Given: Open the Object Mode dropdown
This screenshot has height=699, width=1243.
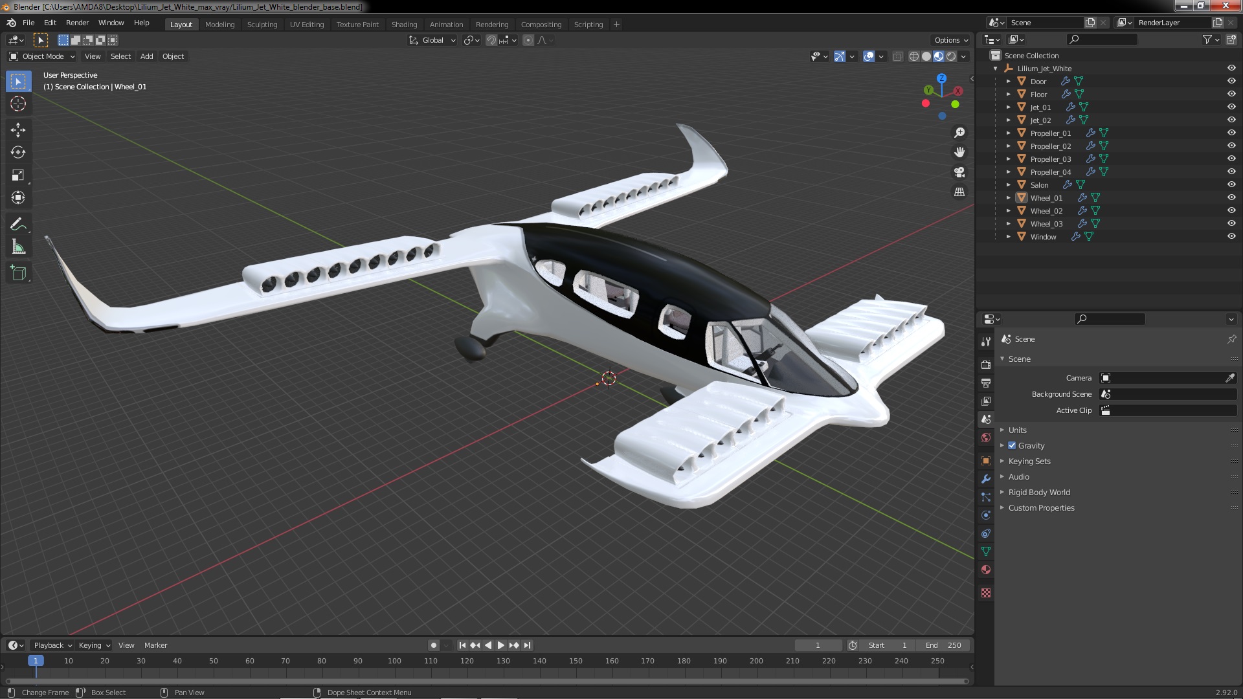Looking at the screenshot, I should [x=43, y=56].
